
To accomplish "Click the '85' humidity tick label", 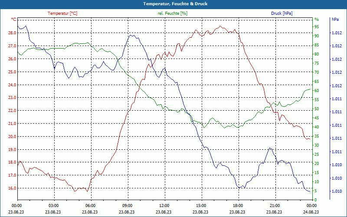I will [317, 45].
